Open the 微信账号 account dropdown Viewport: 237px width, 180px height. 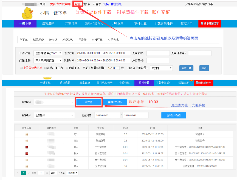point(54,115)
